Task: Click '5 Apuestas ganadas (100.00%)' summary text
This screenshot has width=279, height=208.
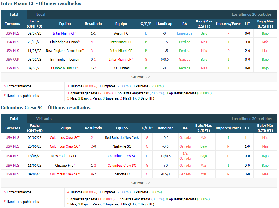Action: pyautogui.click(x=91, y=199)
